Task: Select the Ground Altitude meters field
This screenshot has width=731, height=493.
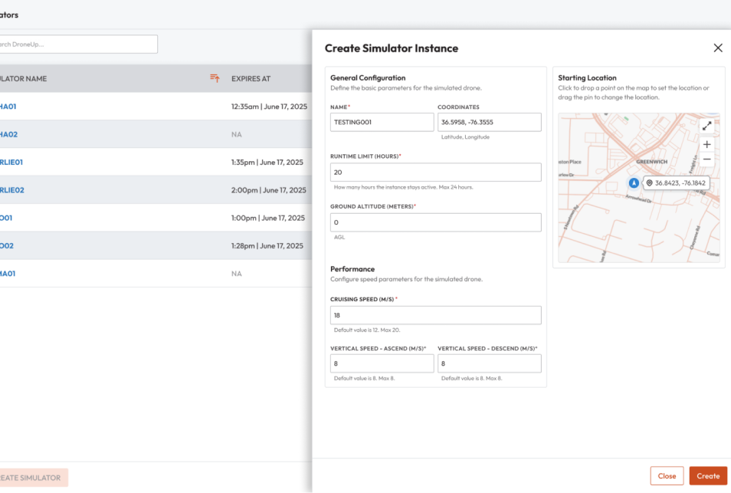Action: (x=435, y=222)
